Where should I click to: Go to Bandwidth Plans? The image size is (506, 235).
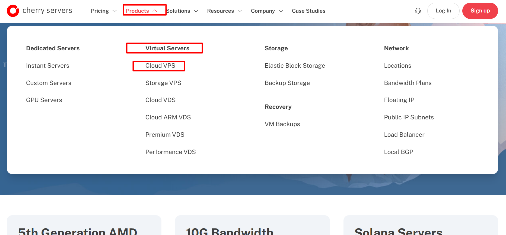[408, 83]
